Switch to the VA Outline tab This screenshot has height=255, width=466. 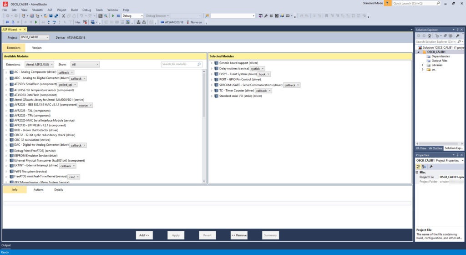coord(436,148)
